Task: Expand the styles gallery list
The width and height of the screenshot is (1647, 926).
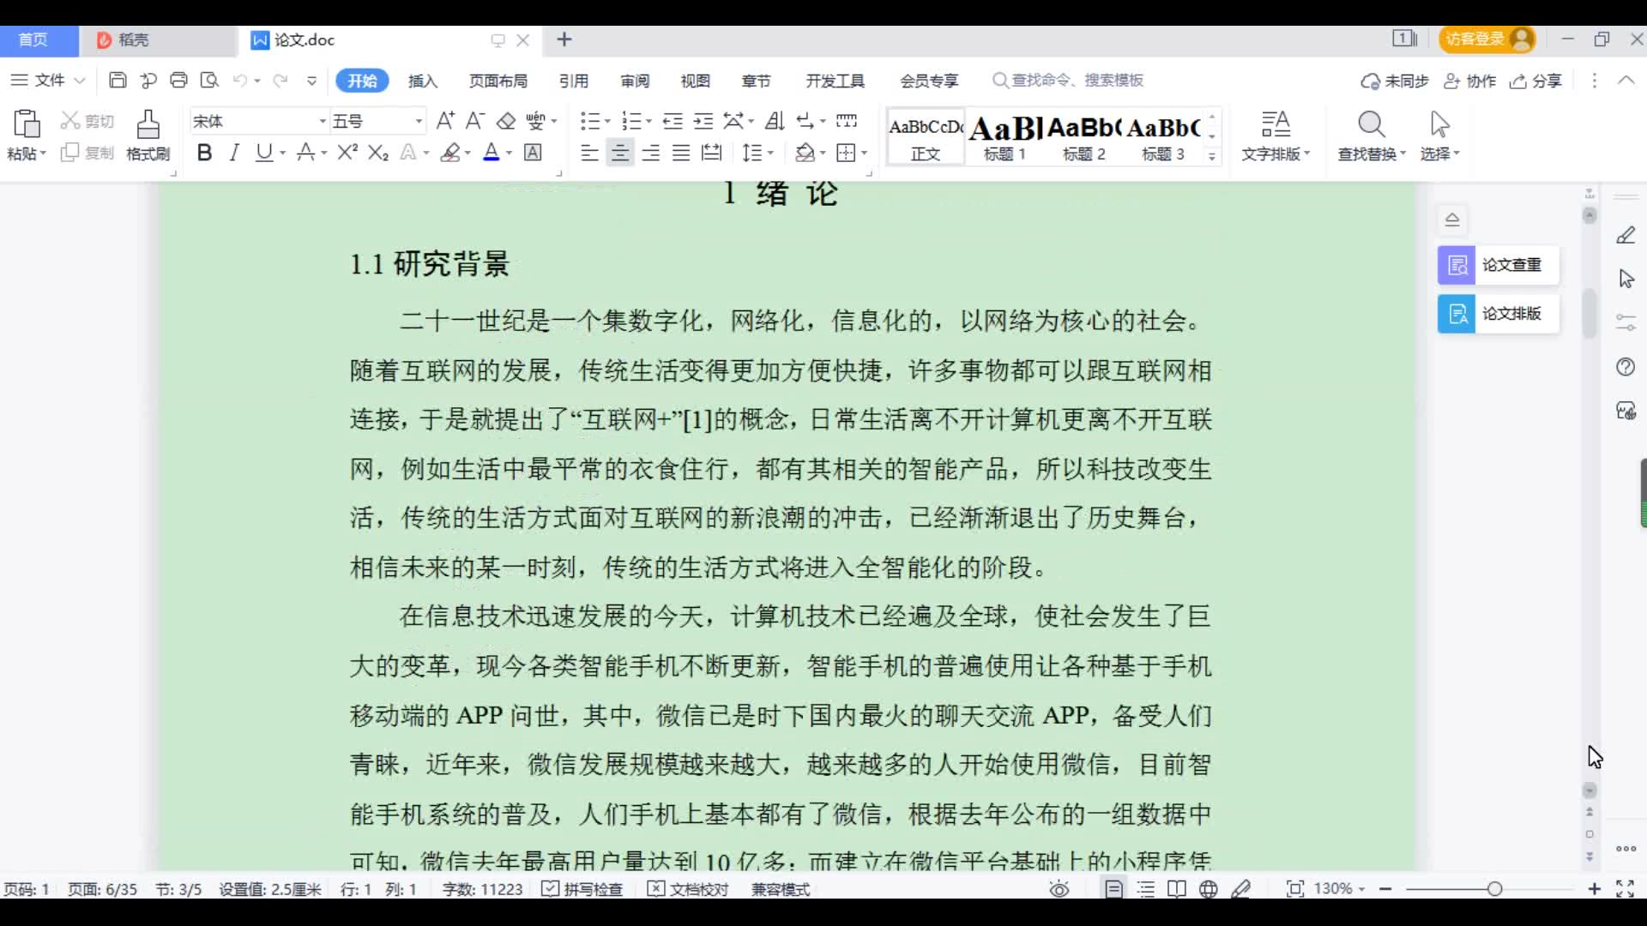Action: click(1211, 156)
